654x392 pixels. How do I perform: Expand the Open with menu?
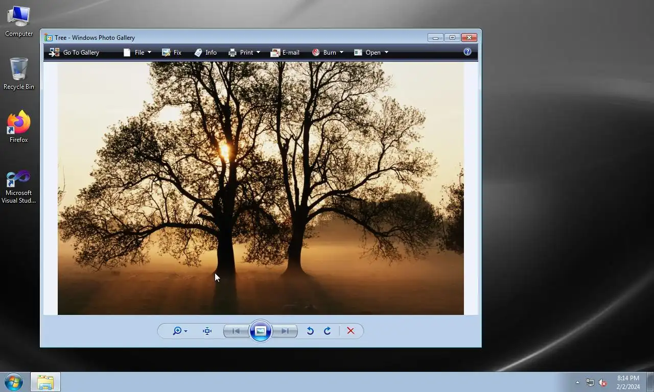[371, 52]
